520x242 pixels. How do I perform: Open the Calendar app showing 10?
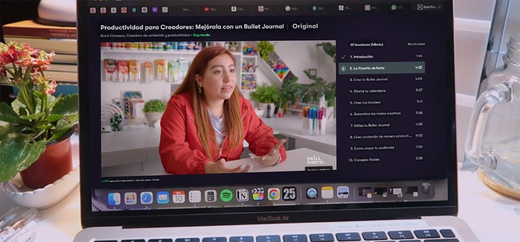[x=179, y=197]
